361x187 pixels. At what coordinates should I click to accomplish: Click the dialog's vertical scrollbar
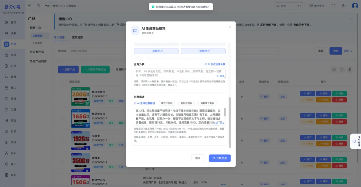(230, 122)
